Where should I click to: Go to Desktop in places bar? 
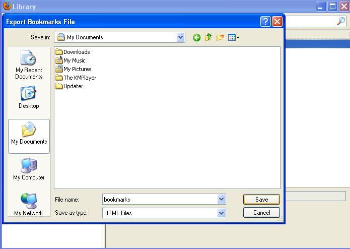(29, 97)
